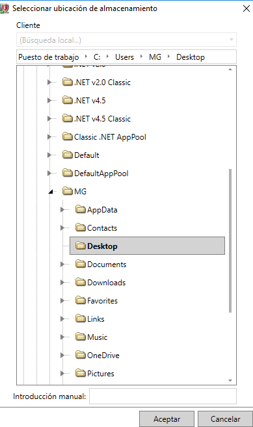Select the Desktop row label
This screenshot has height=427, width=253.
pyautogui.click(x=102, y=246)
